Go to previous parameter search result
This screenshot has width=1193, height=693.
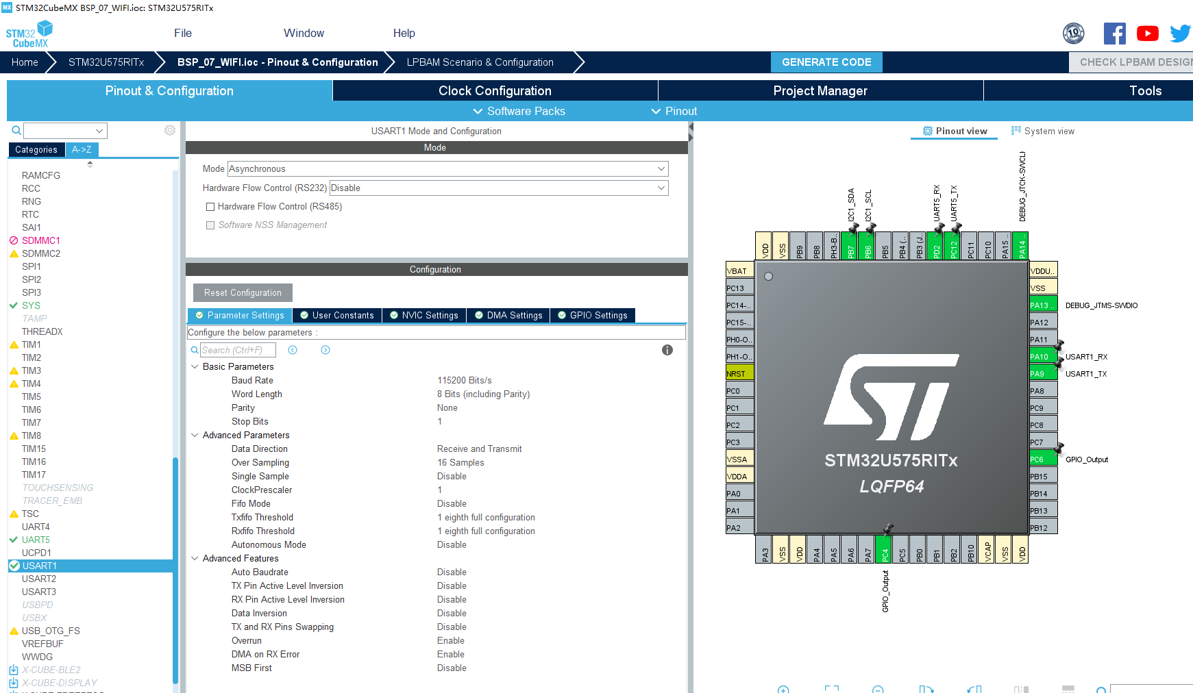(293, 350)
